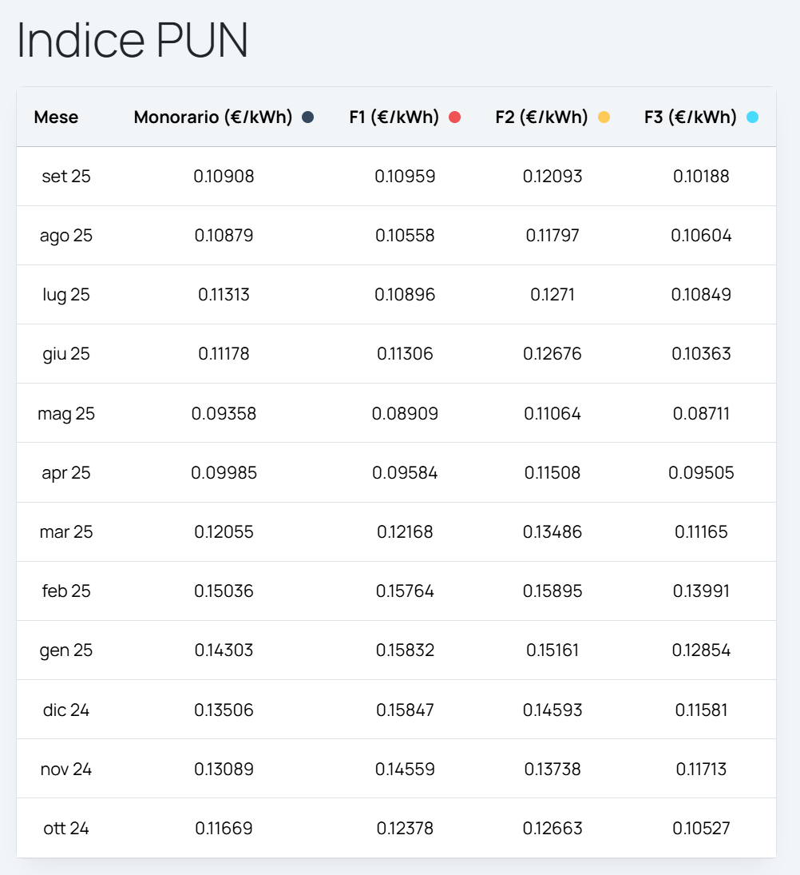This screenshot has height=875, width=800.
Task: Click the F3 (€/kWh) header text
Action: pos(691,117)
